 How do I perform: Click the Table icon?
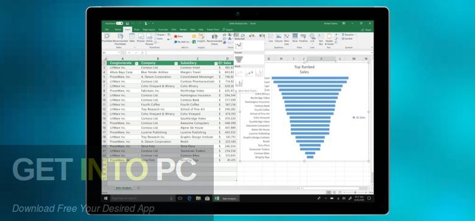[132, 38]
